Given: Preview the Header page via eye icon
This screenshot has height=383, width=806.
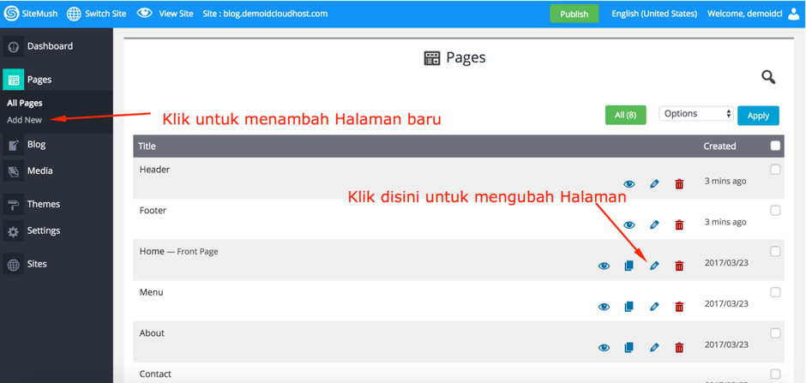Looking at the screenshot, I should click(629, 184).
